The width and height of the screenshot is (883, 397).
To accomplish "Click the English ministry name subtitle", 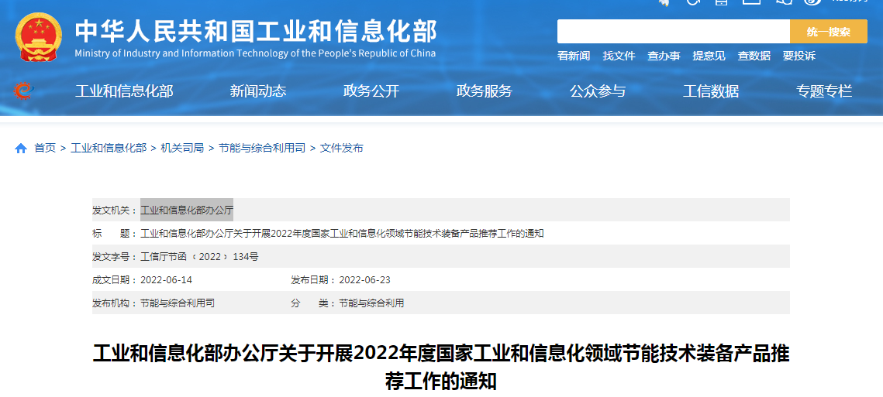I will click(255, 53).
